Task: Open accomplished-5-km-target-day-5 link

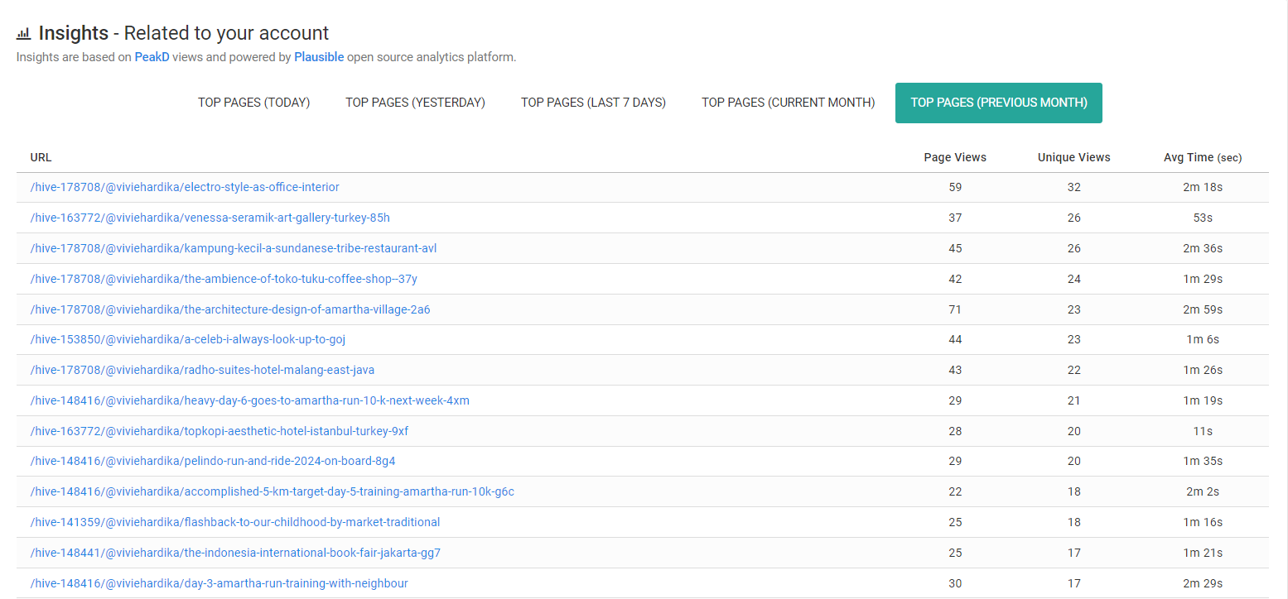Action: point(273,491)
